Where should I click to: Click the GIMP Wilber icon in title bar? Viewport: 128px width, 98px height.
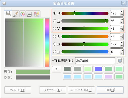[x=4, y=3]
